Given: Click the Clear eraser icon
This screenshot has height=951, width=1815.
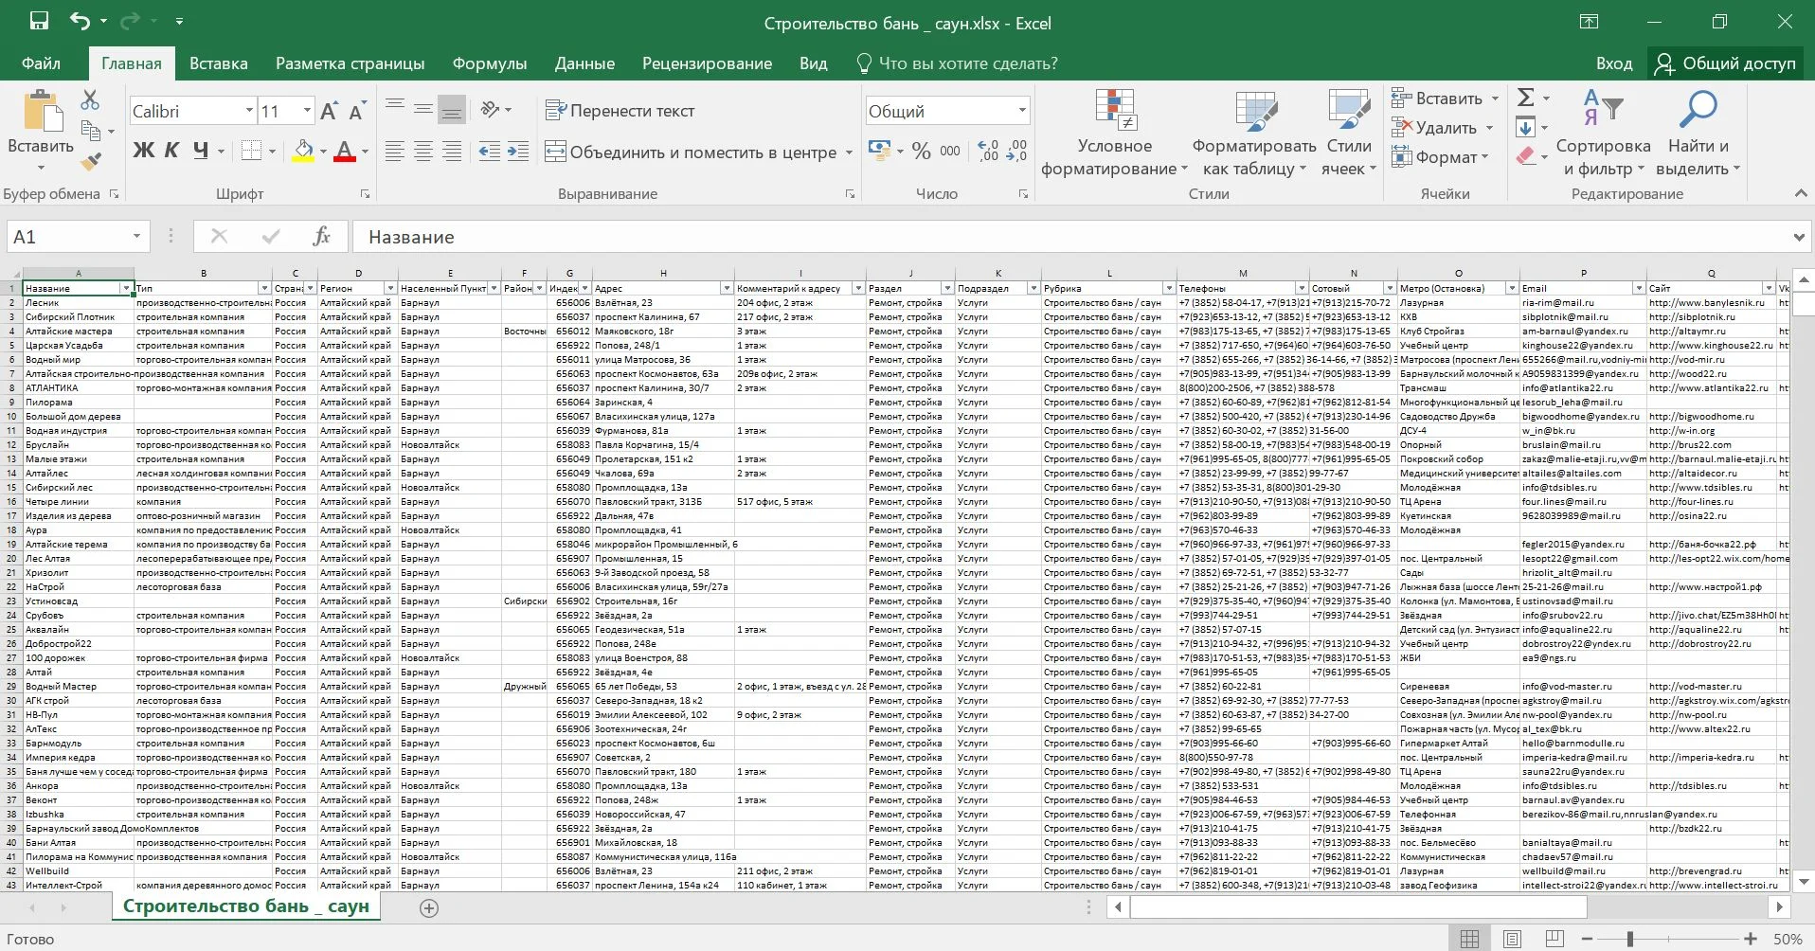Looking at the screenshot, I should (x=1526, y=156).
